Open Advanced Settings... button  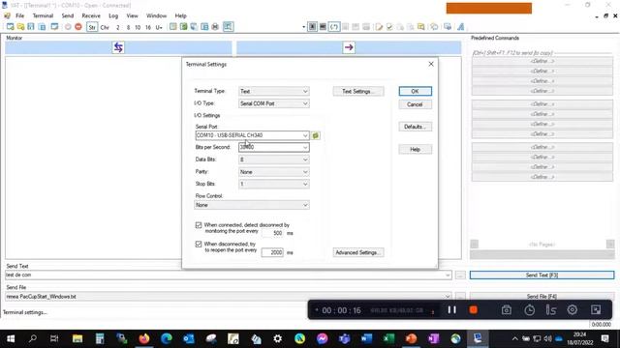357,252
